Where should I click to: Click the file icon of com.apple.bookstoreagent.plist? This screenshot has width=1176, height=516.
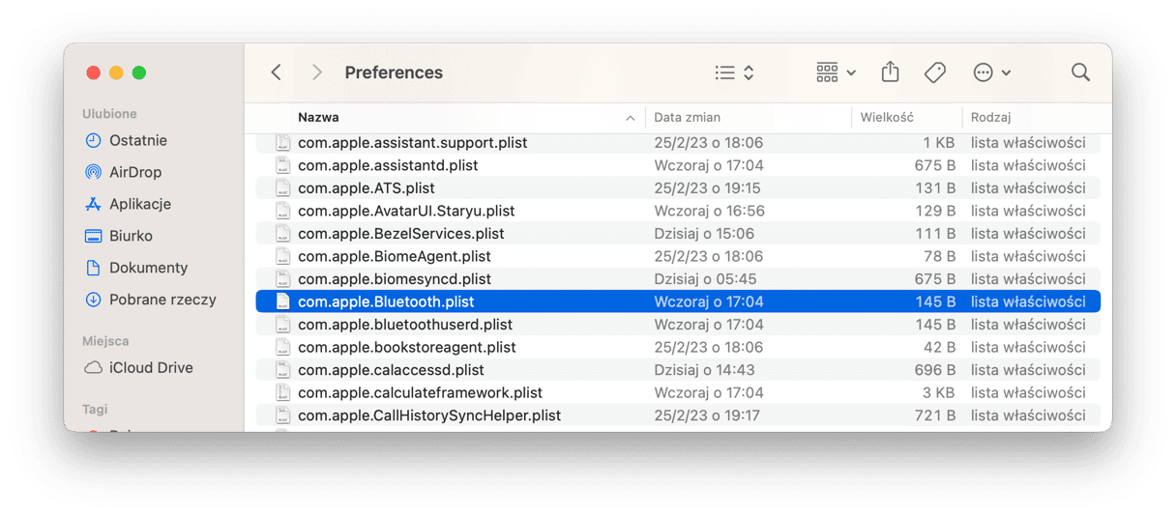click(x=282, y=347)
